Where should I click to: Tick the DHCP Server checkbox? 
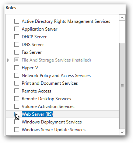click(17, 37)
